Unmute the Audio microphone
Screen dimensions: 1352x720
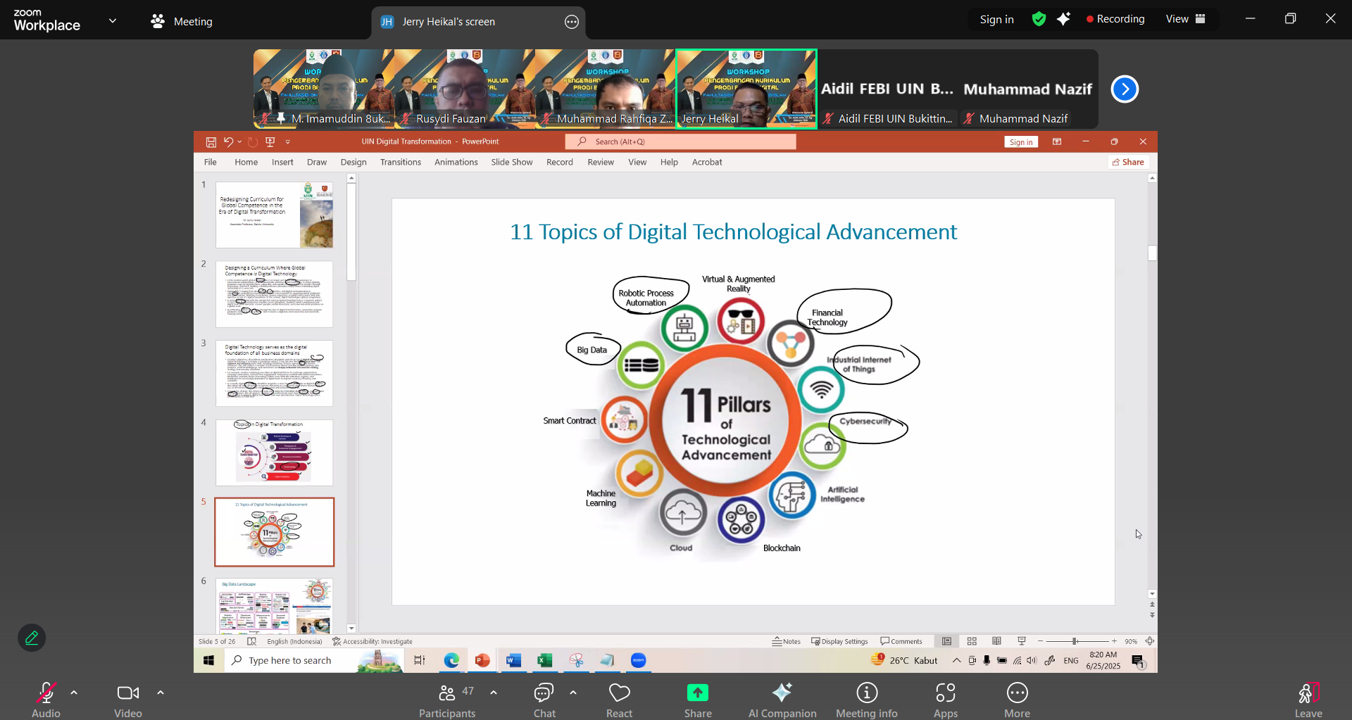[x=46, y=700]
